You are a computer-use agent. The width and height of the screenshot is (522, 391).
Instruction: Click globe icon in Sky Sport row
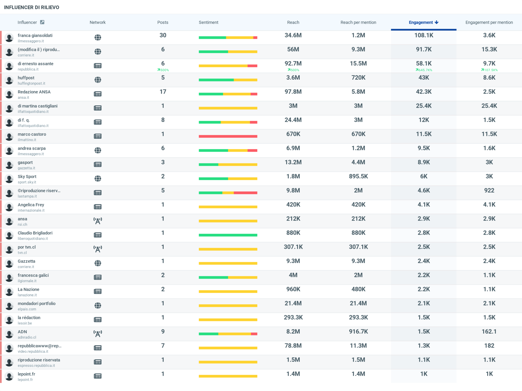tap(98, 179)
